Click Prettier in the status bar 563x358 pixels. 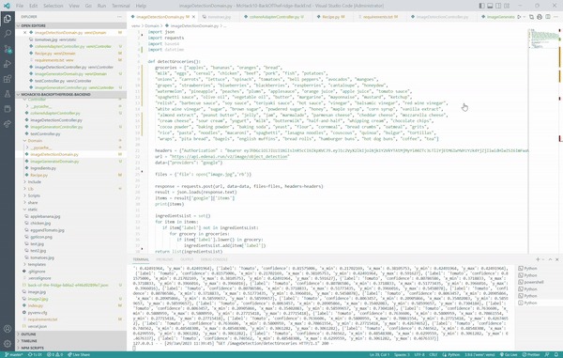coord(530,354)
